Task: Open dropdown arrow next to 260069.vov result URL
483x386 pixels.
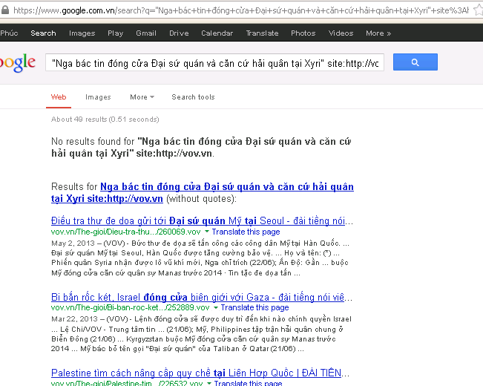Action: click(207, 232)
